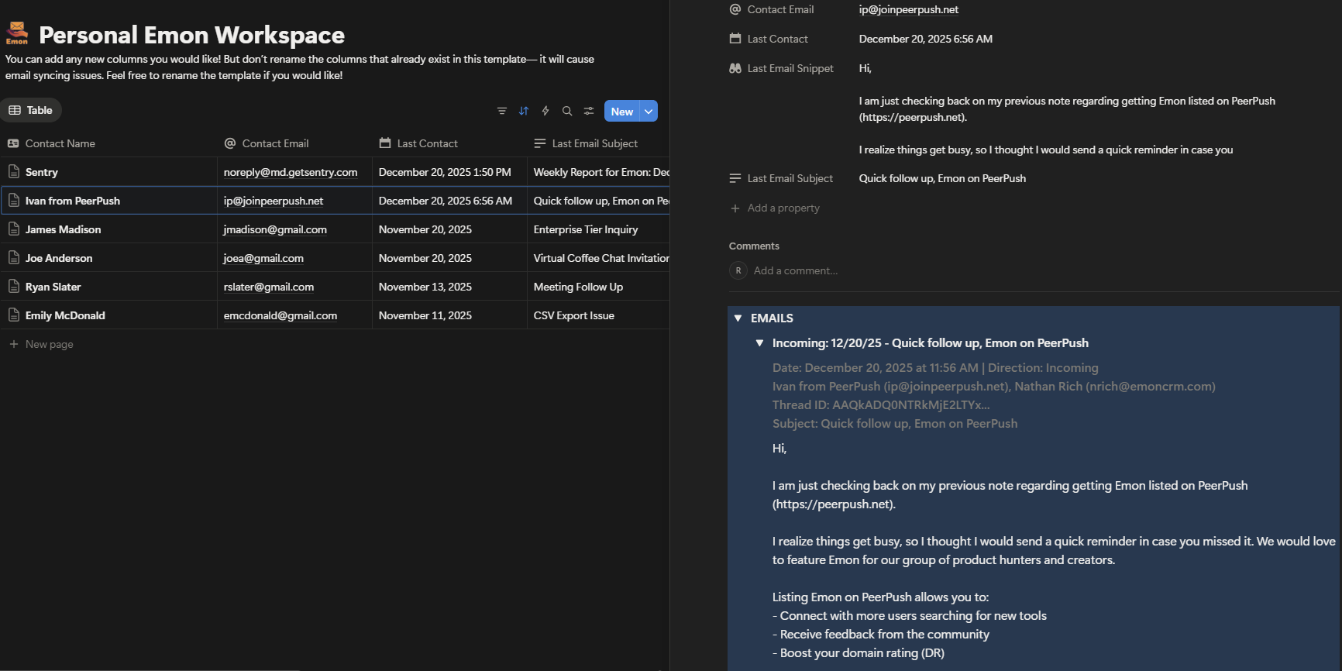Click Add a property
Screen dimensions: 1342x671
pos(783,208)
